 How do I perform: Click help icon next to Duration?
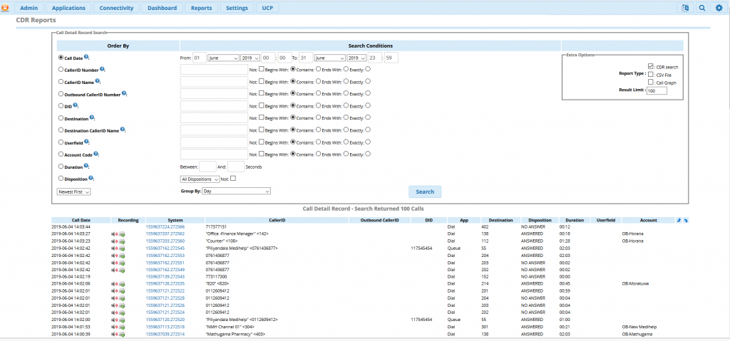point(86,166)
